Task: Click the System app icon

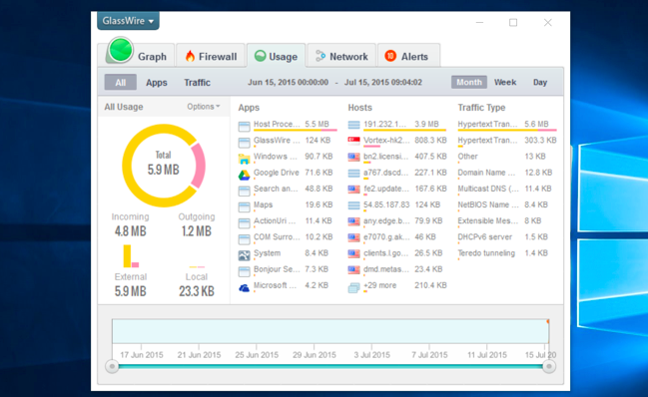Action: pos(245,255)
